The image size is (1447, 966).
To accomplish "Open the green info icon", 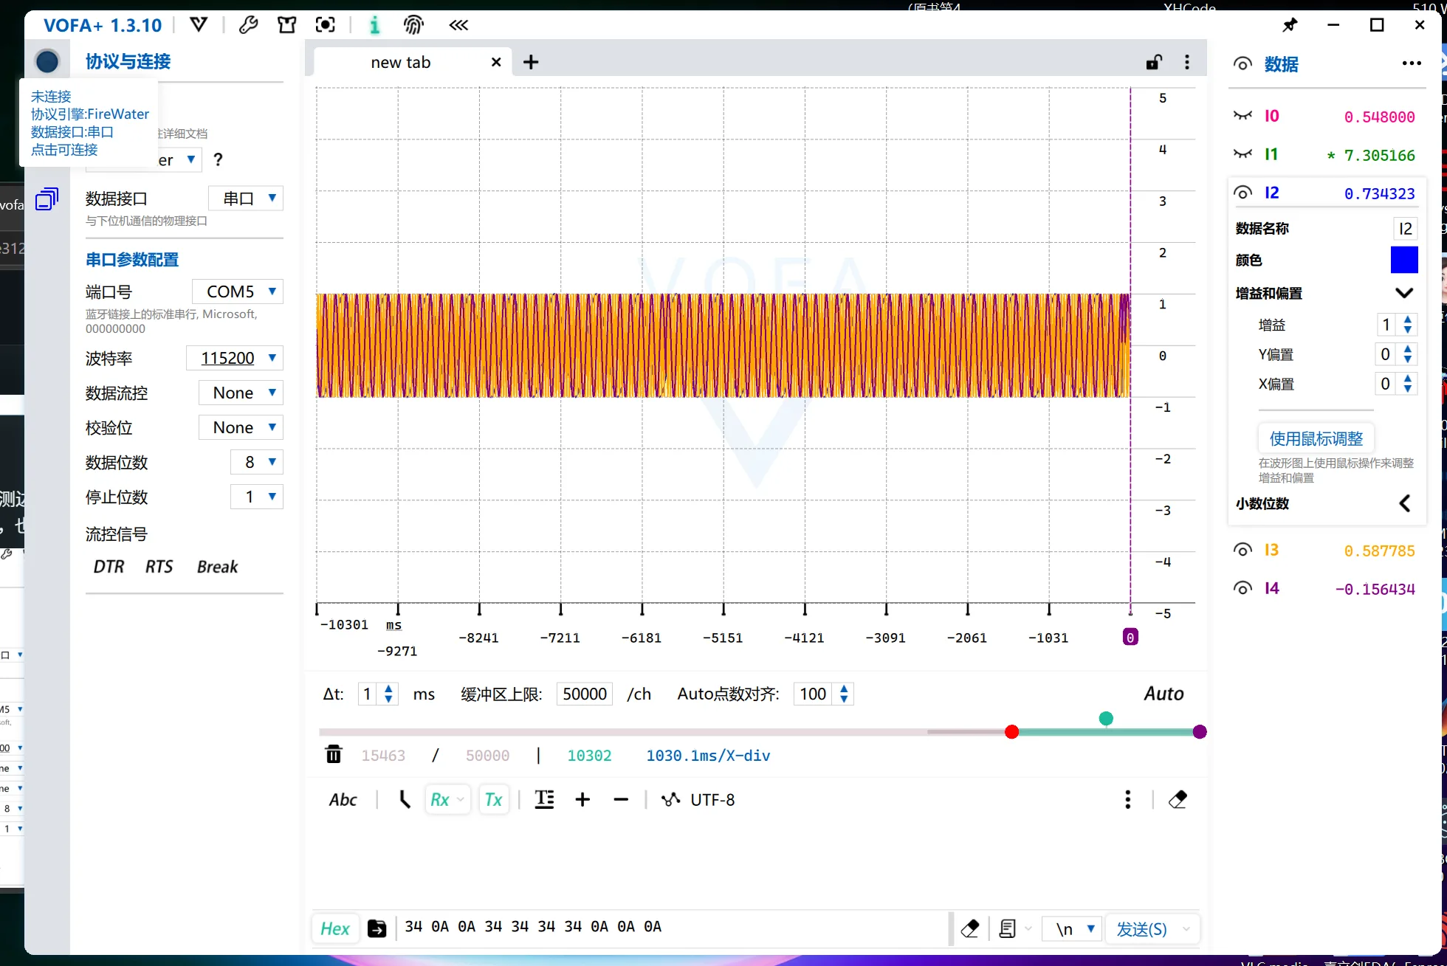I will point(374,25).
